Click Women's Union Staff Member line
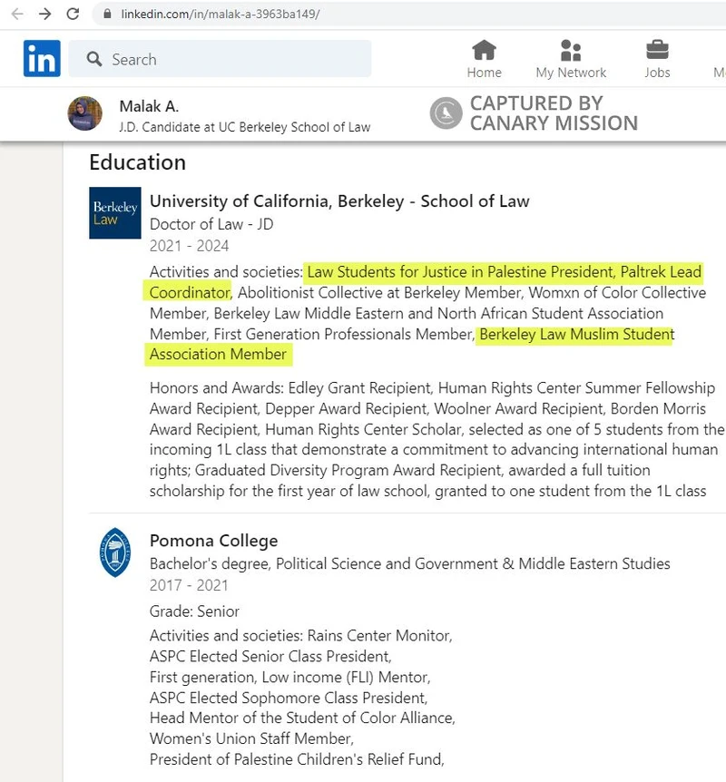This screenshot has height=782, width=726. click(x=251, y=738)
